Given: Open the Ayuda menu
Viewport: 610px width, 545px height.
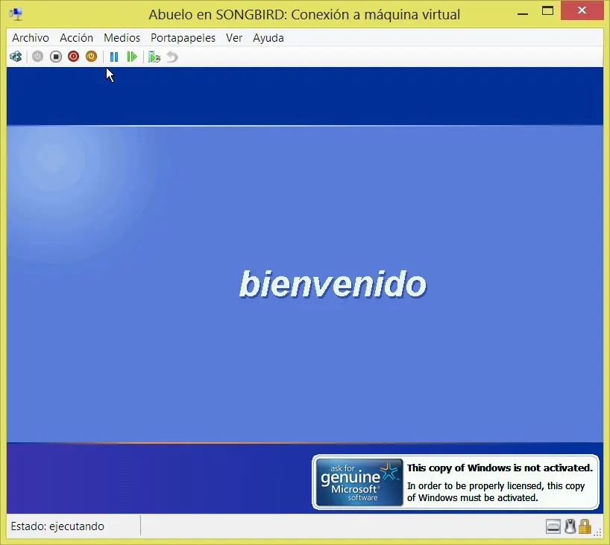Looking at the screenshot, I should point(268,37).
